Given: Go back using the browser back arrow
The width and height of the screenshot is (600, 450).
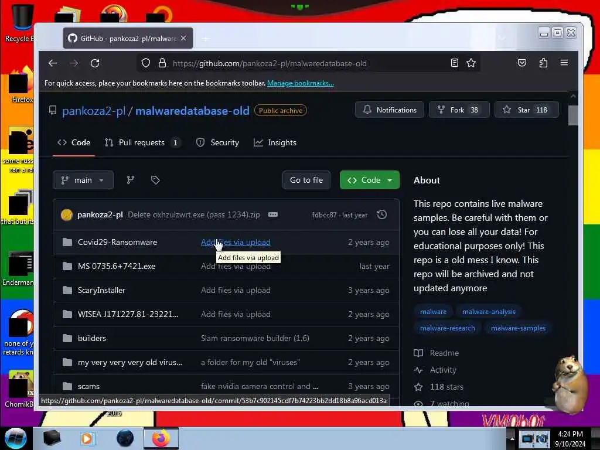Looking at the screenshot, I should pyautogui.click(x=53, y=63).
